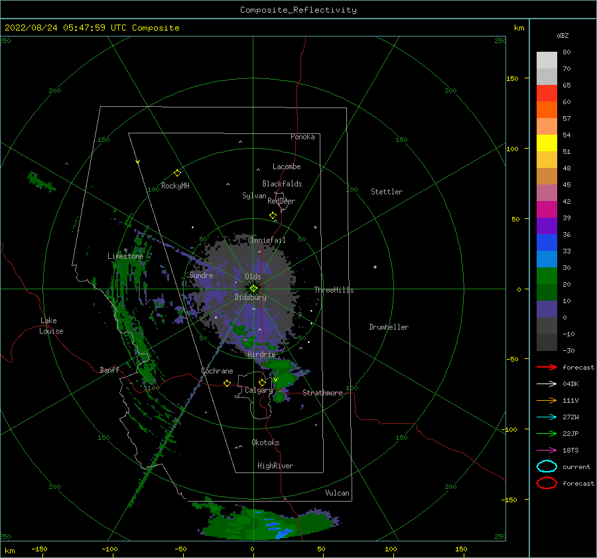Screen dimensions: 597x558
Task: Click the Blackfalds city label
Action: point(282,184)
